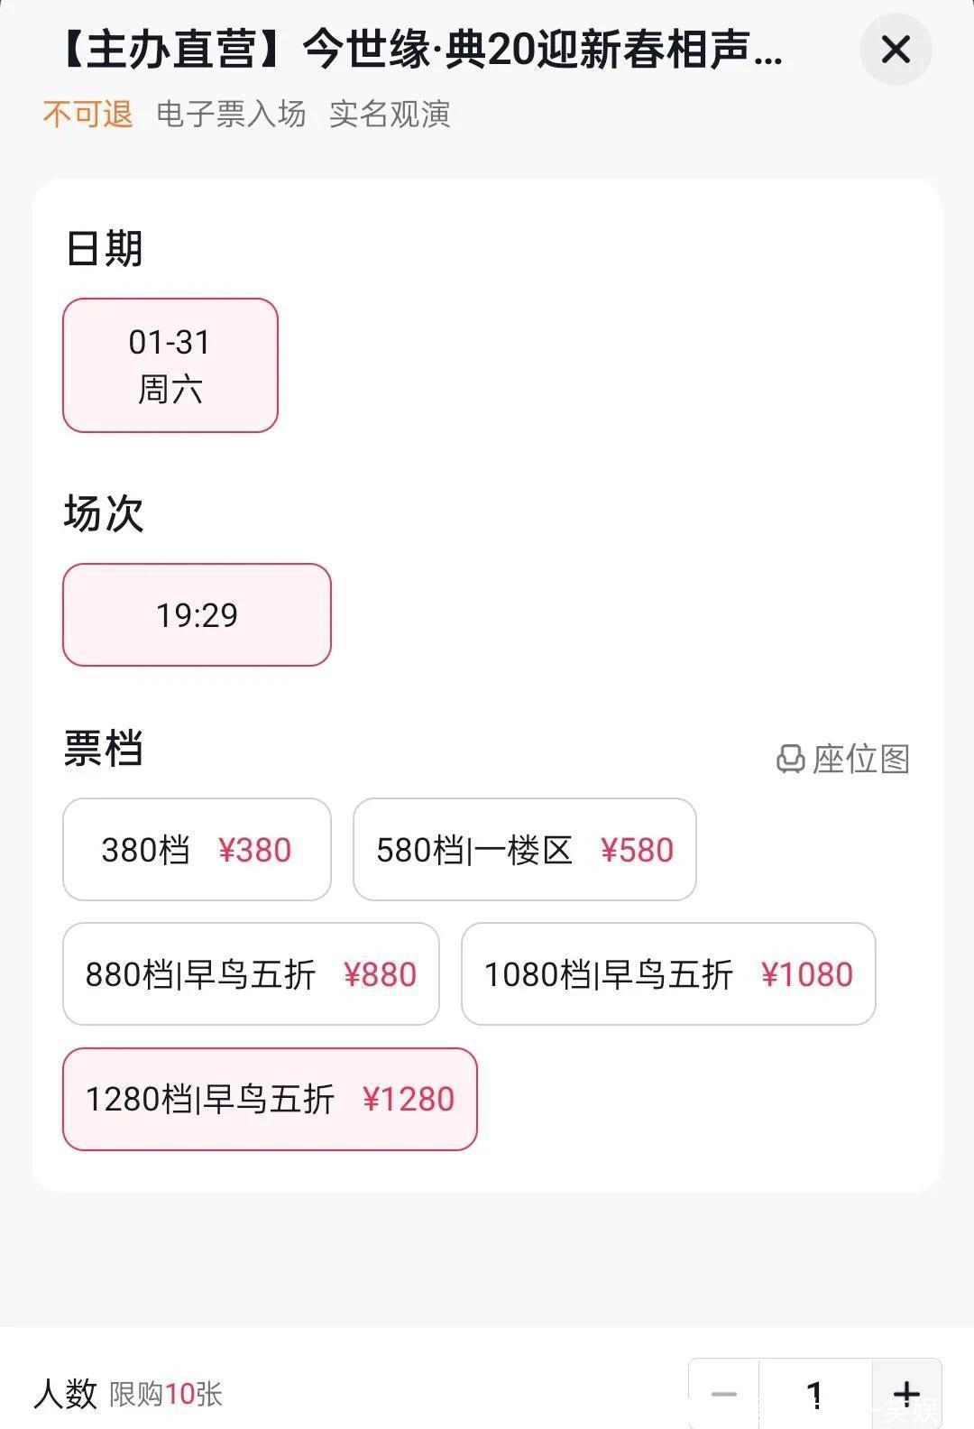Pick the 580档 一楼区 ticket tier
Image resolution: width=974 pixels, height=1429 pixels.
[x=524, y=850]
